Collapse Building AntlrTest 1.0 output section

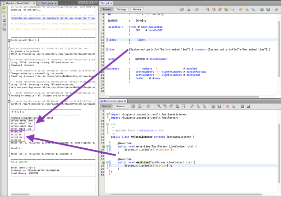9,40
